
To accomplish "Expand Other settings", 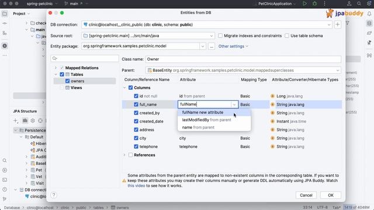I will point(233,46).
